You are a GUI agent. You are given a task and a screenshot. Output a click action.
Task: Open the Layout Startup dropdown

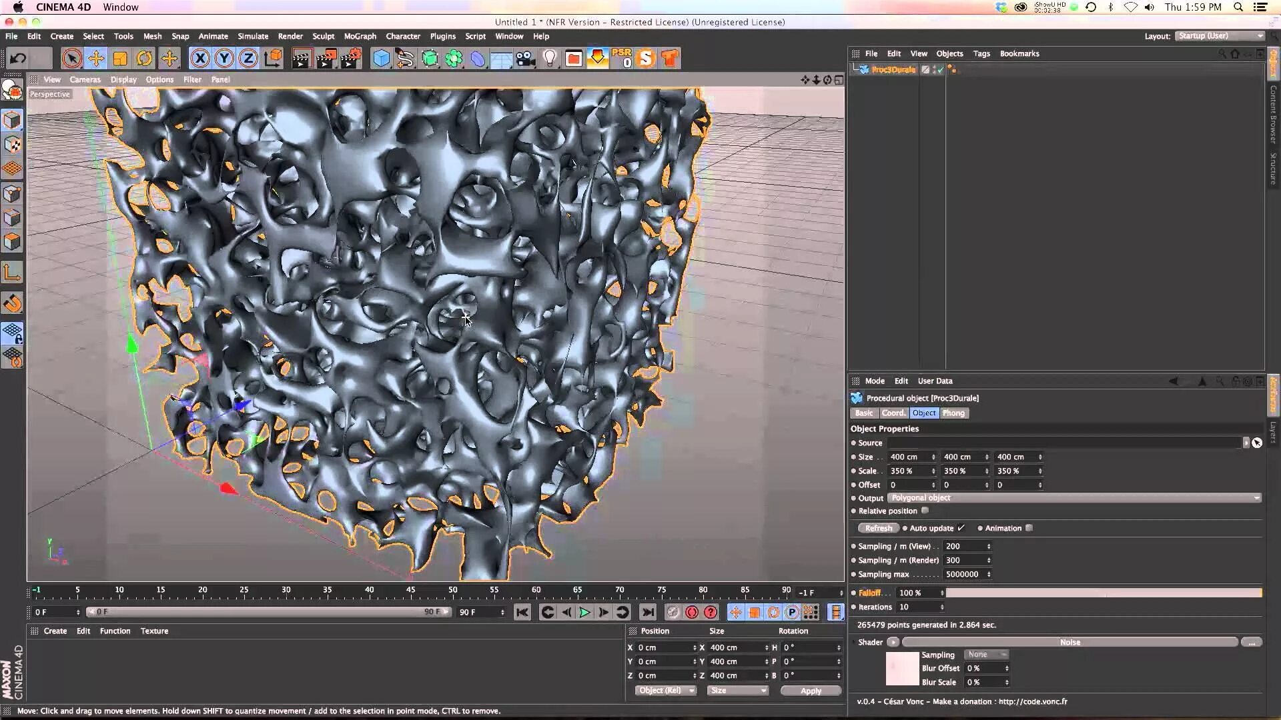point(1220,36)
